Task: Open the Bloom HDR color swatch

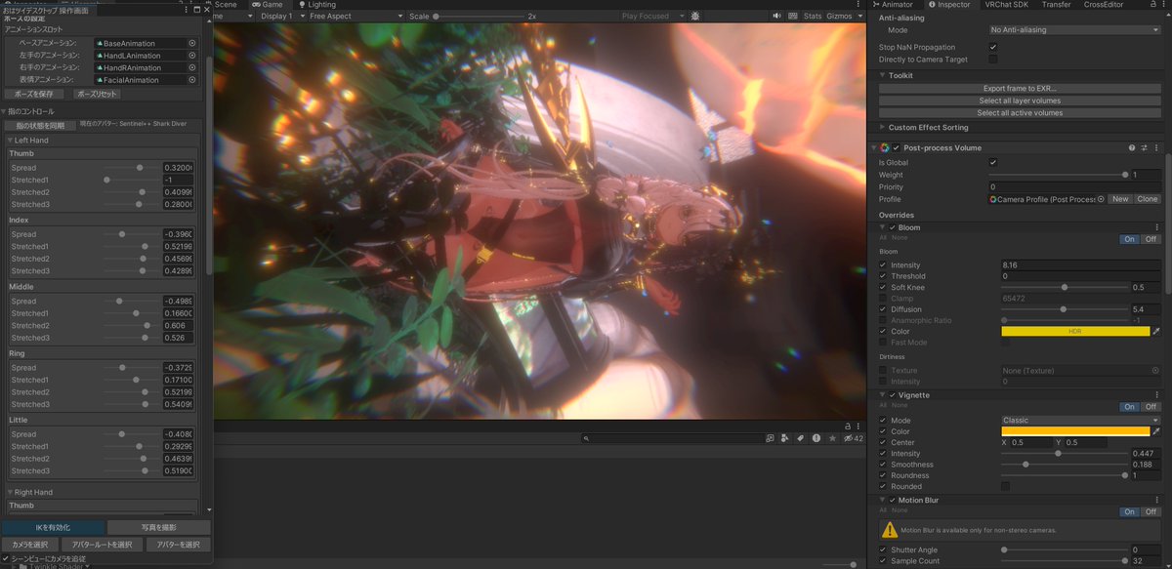Action: pyautogui.click(x=1075, y=332)
